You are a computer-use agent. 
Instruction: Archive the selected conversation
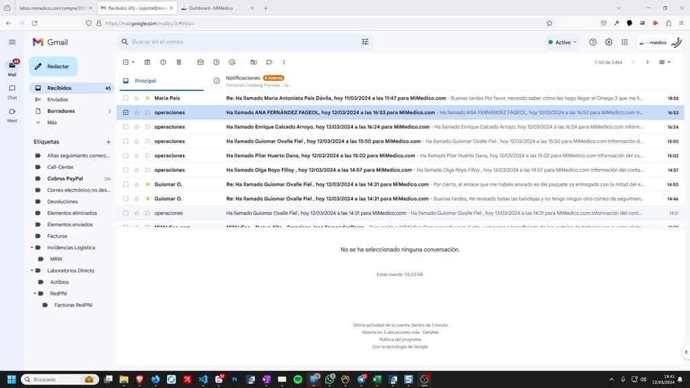pyautogui.click(x=148, y=63)
